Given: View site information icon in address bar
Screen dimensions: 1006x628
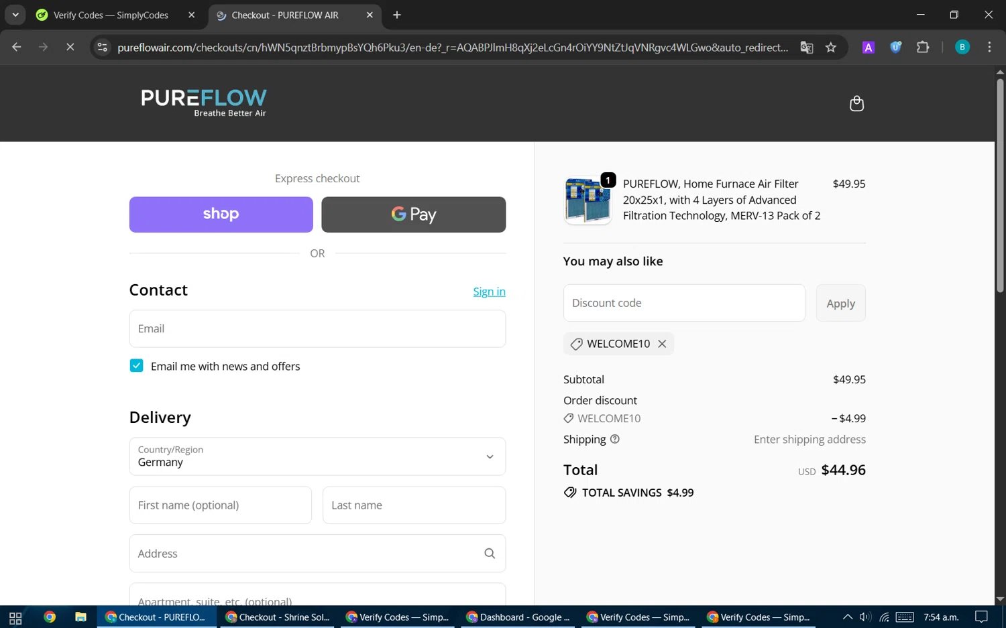Looking at the screenshot, I should click(x=102, y=47).
